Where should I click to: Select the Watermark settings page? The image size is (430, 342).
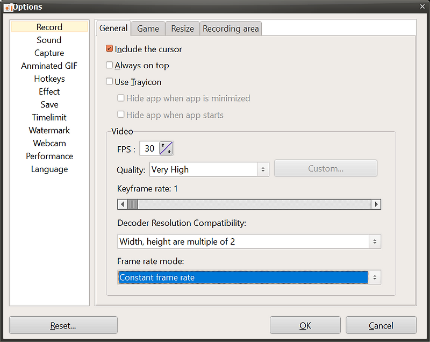click(x=49, y=130)
